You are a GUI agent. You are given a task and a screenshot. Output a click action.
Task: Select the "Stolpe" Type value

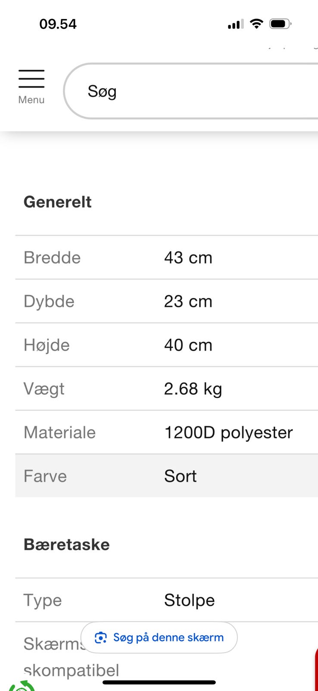click(x=189, y=600)
